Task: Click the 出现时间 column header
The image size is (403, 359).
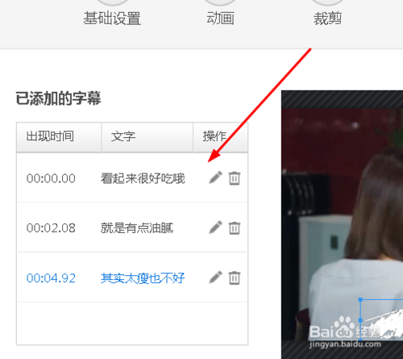Action: [x=59, y=137]
